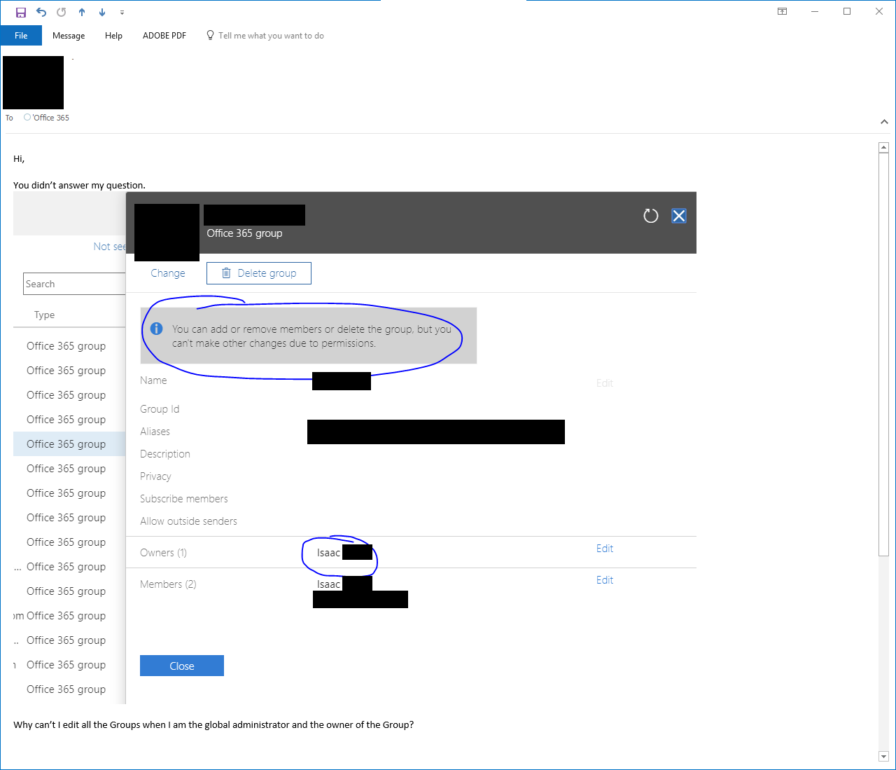Open the Help ribbon tab
Screen dimensions: 896x770
pos(113,36)
